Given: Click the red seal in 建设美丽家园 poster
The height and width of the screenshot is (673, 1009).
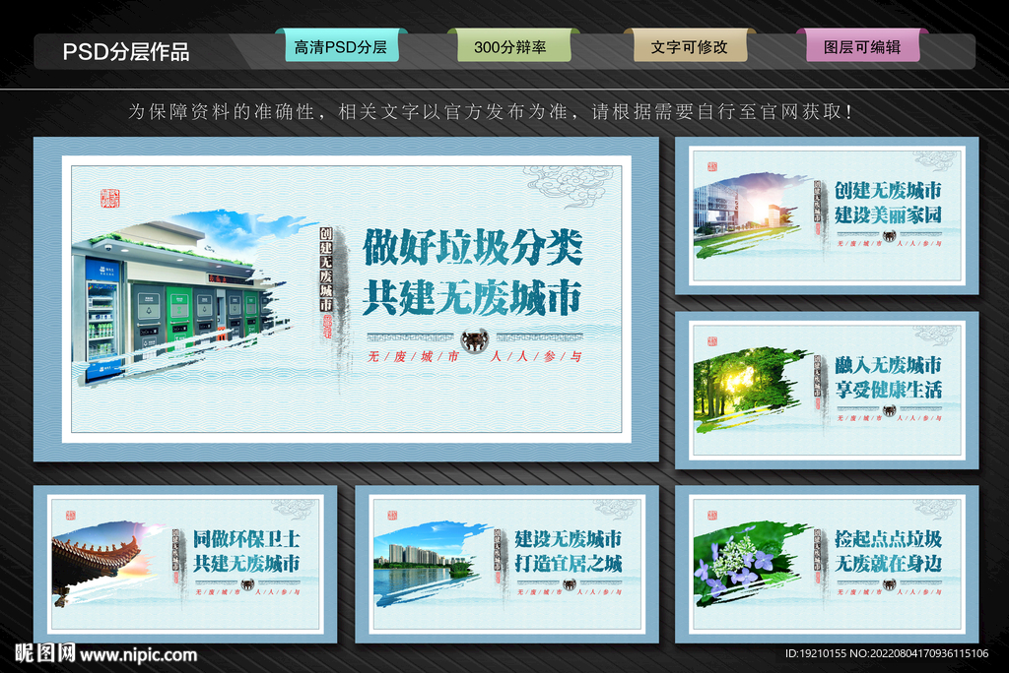Looking at the screenshot, I should pyautogui.click(x=711, y=167).
